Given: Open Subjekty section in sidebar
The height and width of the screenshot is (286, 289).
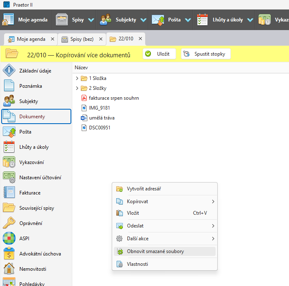Looking at the screenshot, I should click(x=36, y=101).
